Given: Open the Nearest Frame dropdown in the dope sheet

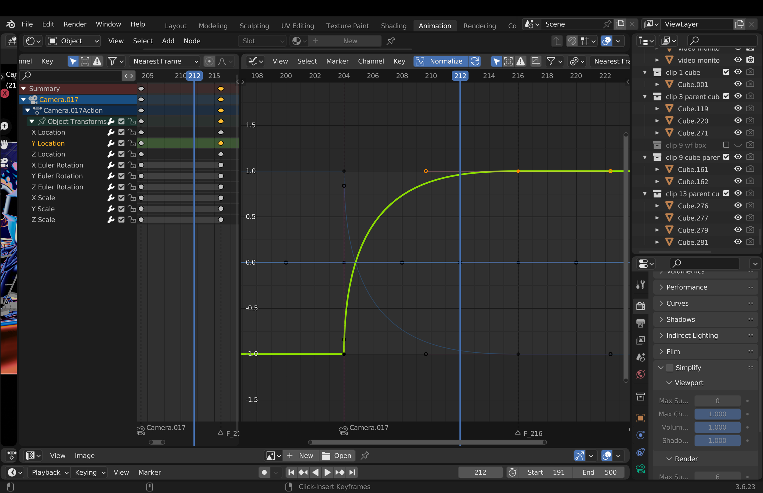Looking at the screenshot, I should [165, 61].
